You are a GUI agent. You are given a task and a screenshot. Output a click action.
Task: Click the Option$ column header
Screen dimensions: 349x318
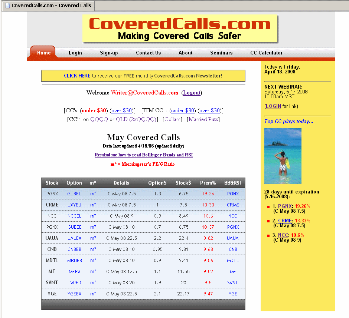tap(157, 183)
